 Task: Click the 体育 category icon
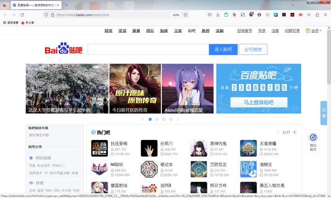[x=31, y=183]
